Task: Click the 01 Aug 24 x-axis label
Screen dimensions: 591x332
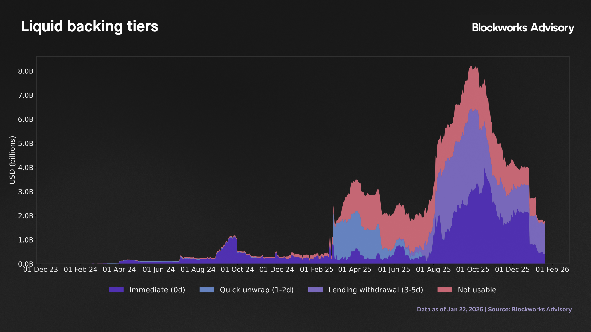Action: [x=198, y=270]
